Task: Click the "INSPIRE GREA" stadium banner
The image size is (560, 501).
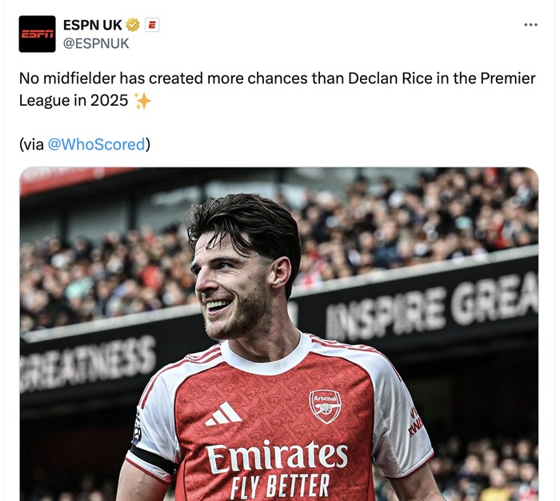Action: [x=432, y=308]
